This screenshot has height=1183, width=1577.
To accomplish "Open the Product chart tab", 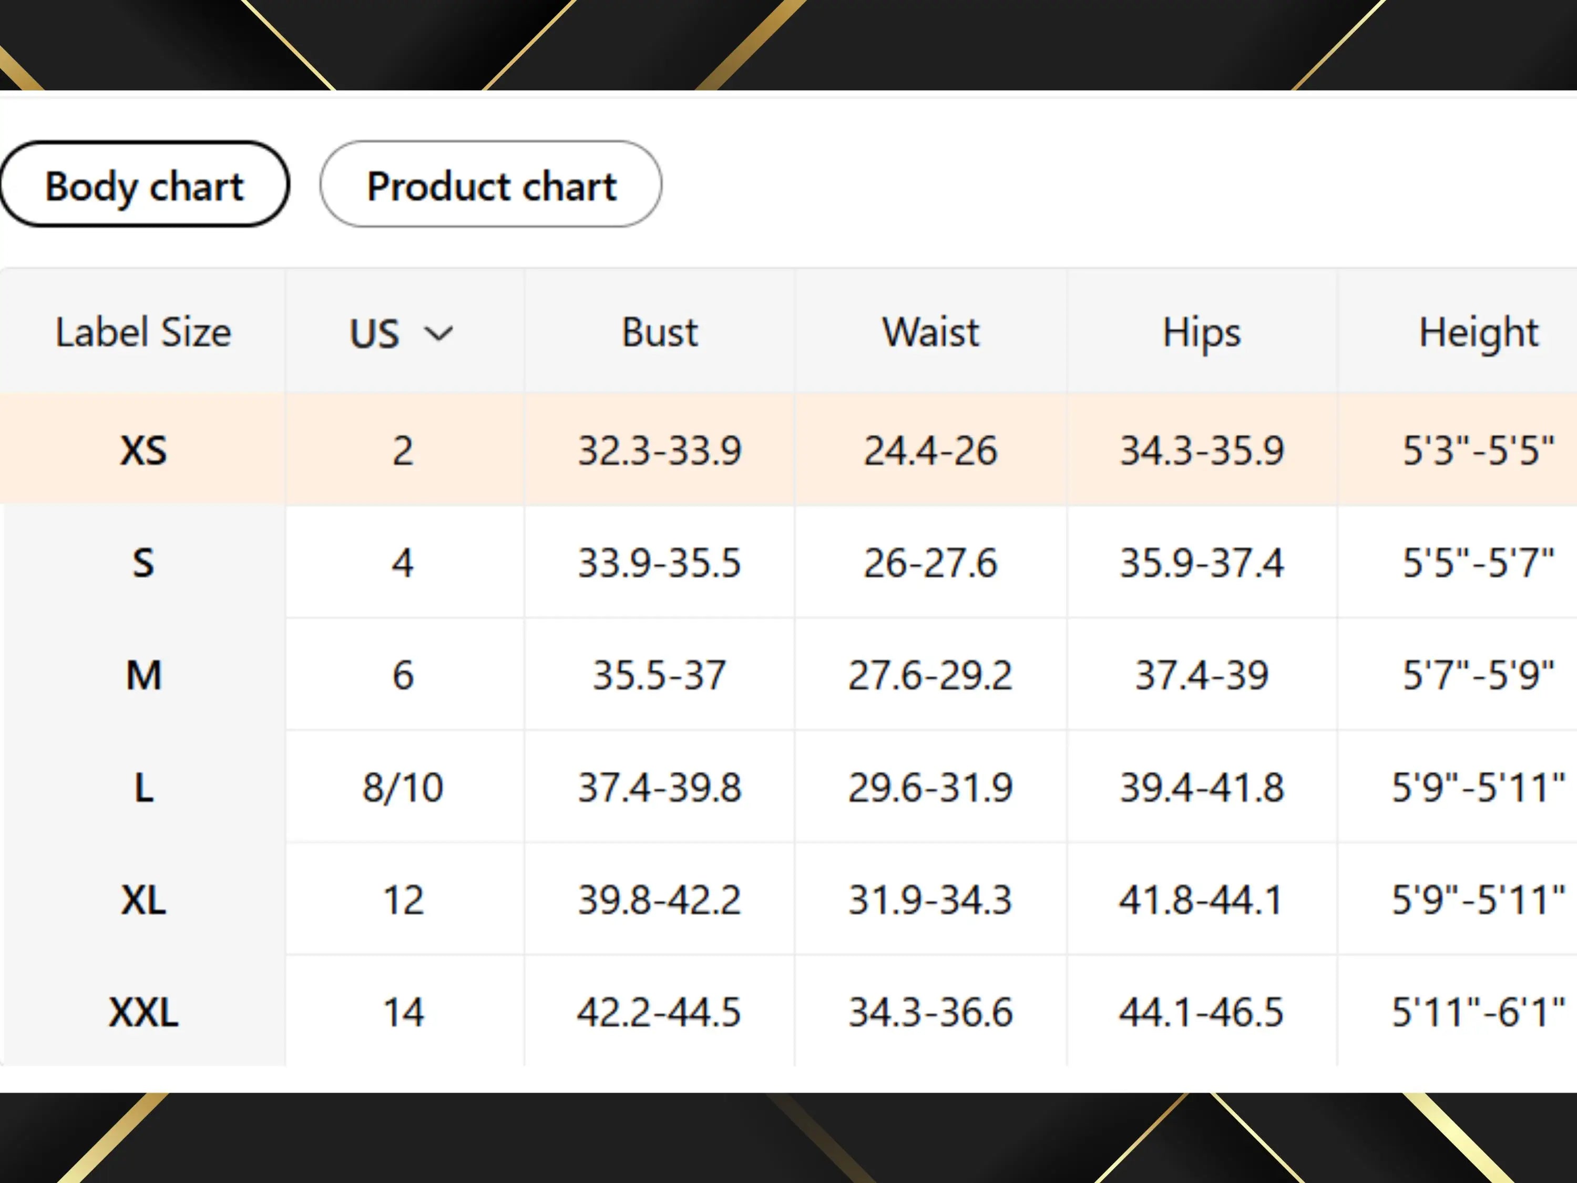I will [490, 185].
